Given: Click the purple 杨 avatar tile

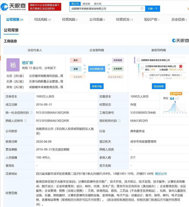Looking at the screenshot, I should (x=13, y=65).
